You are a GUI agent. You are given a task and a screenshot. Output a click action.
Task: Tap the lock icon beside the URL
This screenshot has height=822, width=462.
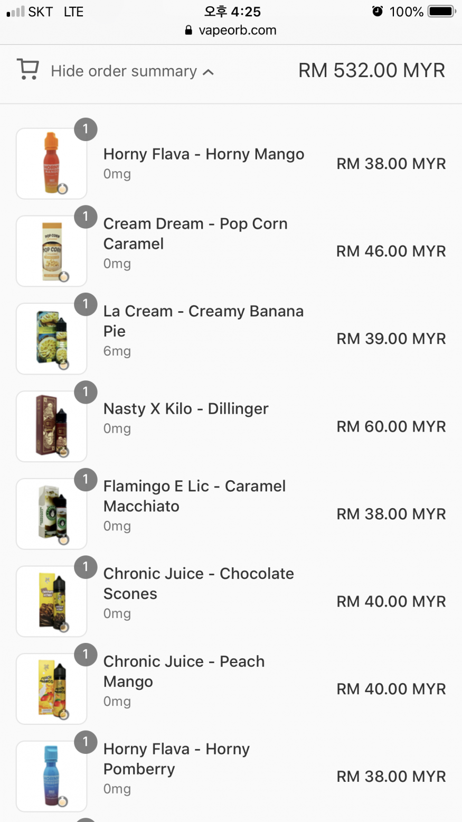tap(188, 31)
